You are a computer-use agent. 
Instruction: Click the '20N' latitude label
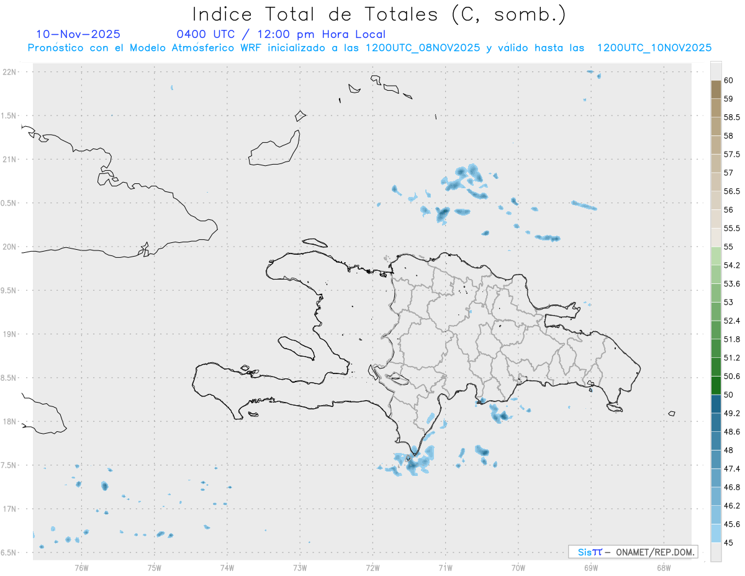pos(9,247)
